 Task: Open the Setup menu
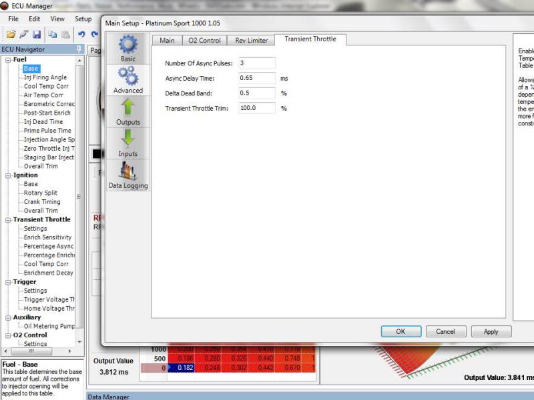pyautogui.click(x=83, y=19)
